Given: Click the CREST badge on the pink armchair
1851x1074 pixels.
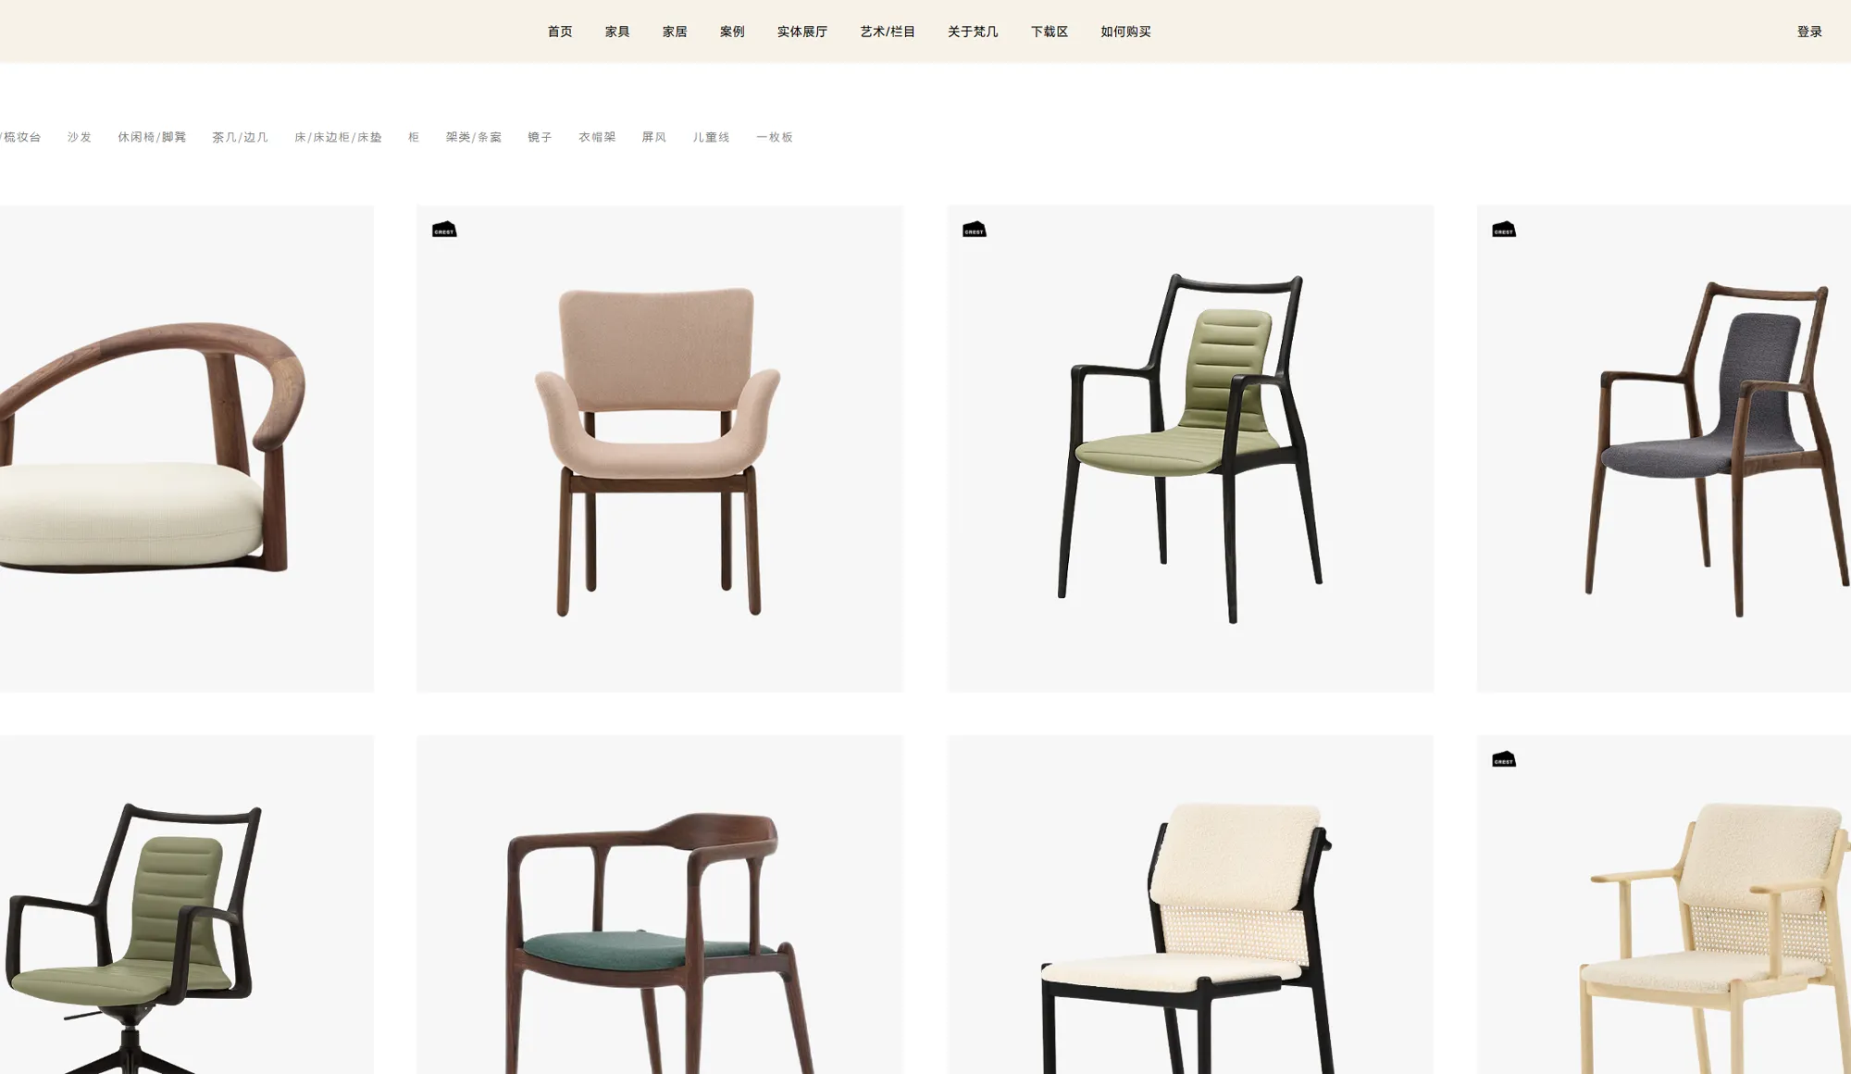Looking at the screenshot, I should click(444, 229).
